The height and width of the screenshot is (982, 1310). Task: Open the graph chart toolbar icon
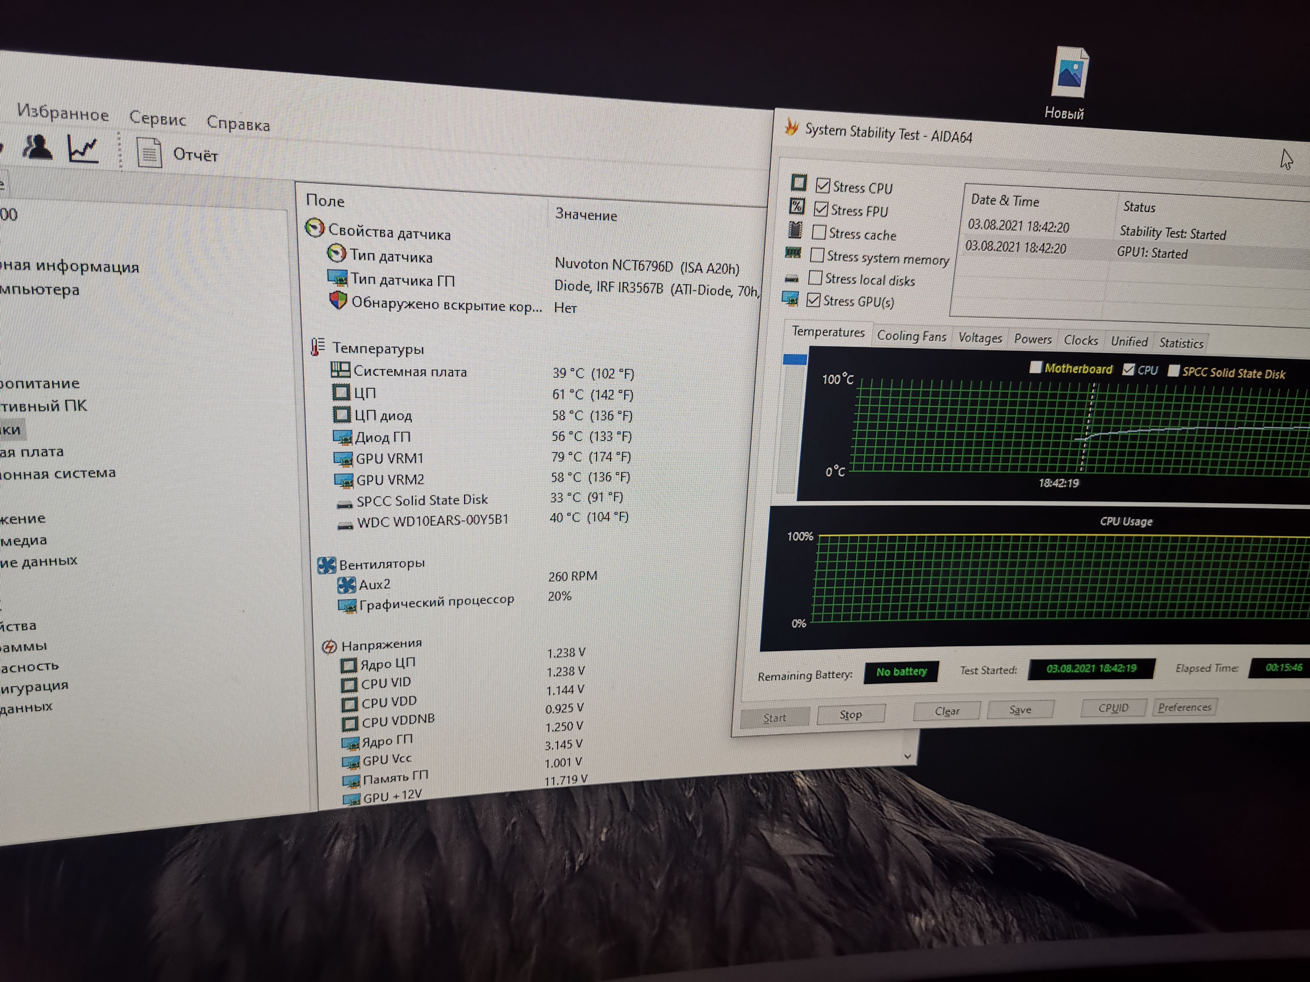(83, 149)
